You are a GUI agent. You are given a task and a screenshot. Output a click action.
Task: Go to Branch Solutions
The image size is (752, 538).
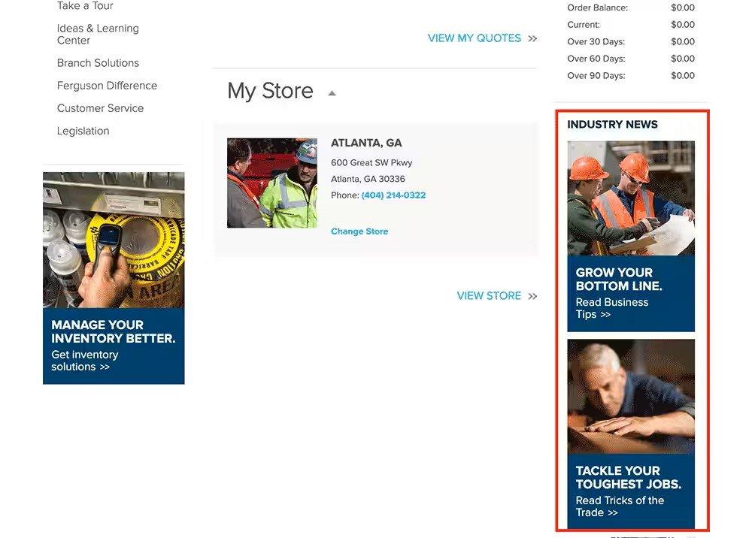coord(98,63)
